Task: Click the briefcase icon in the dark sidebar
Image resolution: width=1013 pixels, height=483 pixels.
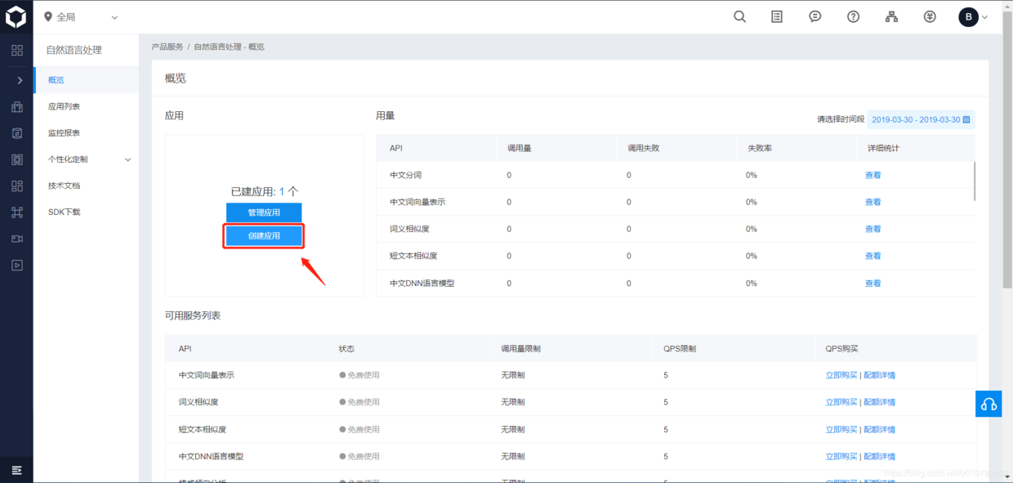Action: point(16,106)
